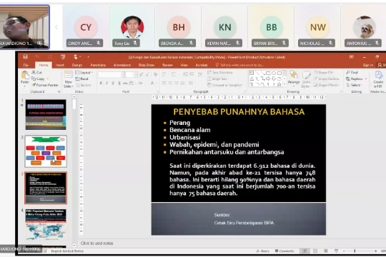This screenshot has height=257, width=386.
Task: Select the Format Painter tool
Action: pyautogui.click(x=45, y=85)
